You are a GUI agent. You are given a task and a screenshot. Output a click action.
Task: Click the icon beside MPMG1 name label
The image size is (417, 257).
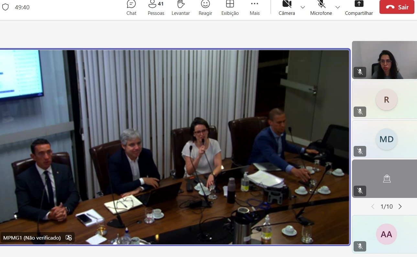click(x=69, y=238)
